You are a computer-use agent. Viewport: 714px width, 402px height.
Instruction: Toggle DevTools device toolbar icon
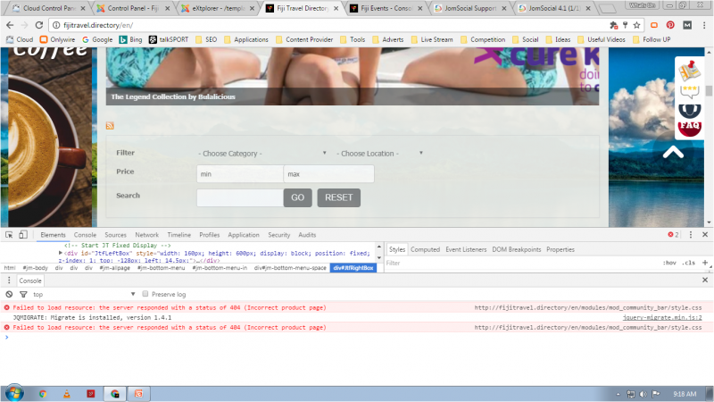click(x=23, y=235)
